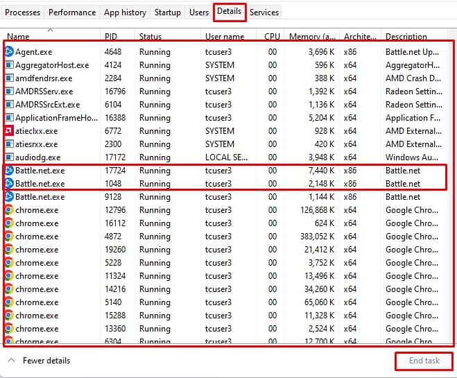
Task: Click the memory value 65,060 K
Action: pyautogui.click(x=319, y=302)
